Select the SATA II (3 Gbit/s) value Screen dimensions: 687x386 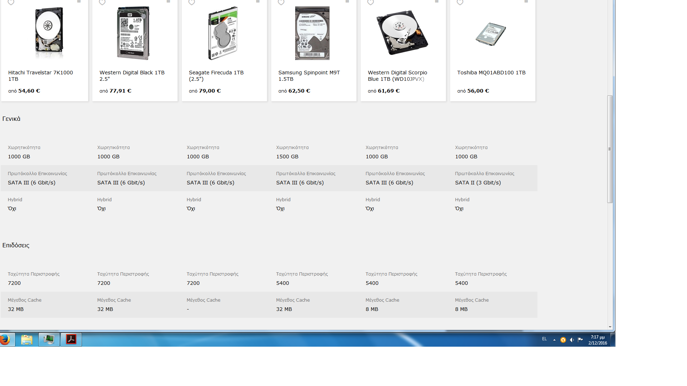478,183
